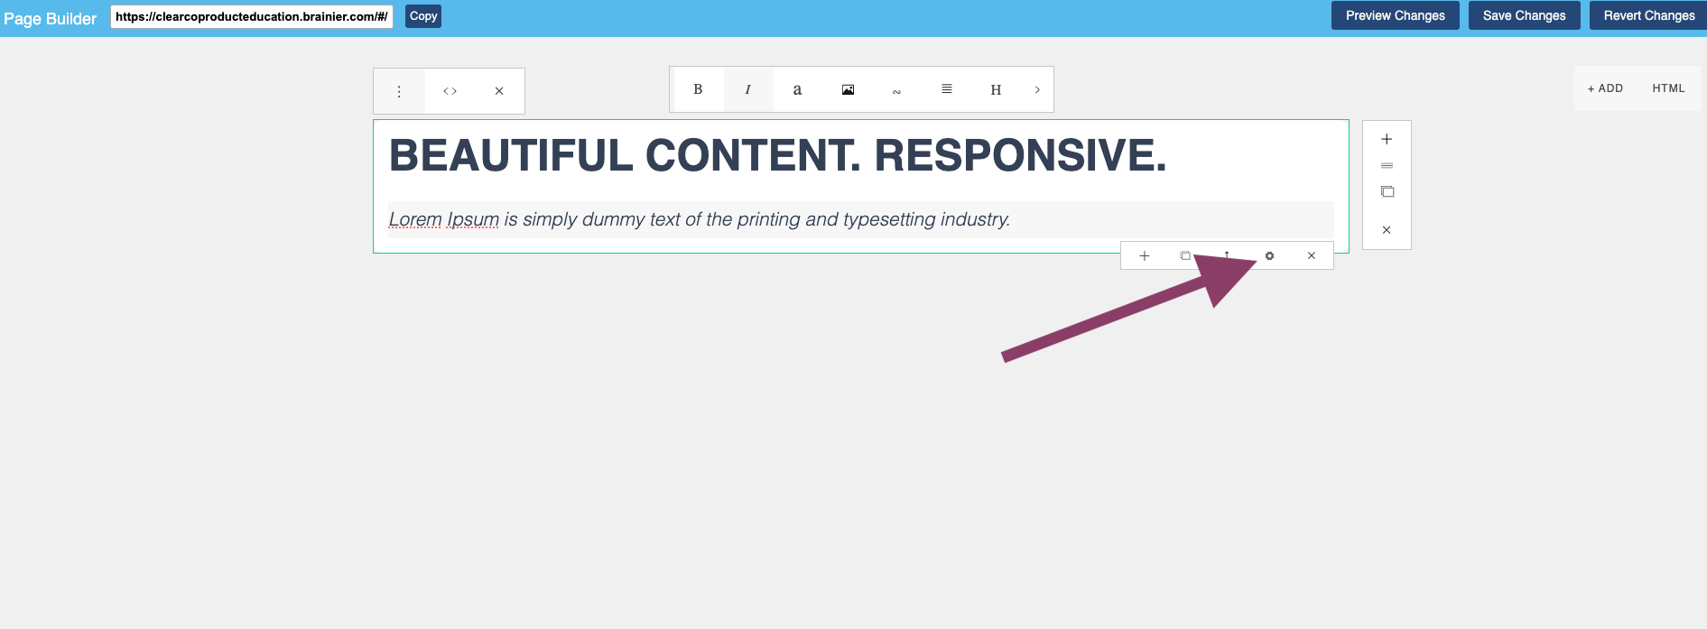Toggle bold formatting
The height and width of the screenshot is (629, 1707).
(x=698, y=89)
